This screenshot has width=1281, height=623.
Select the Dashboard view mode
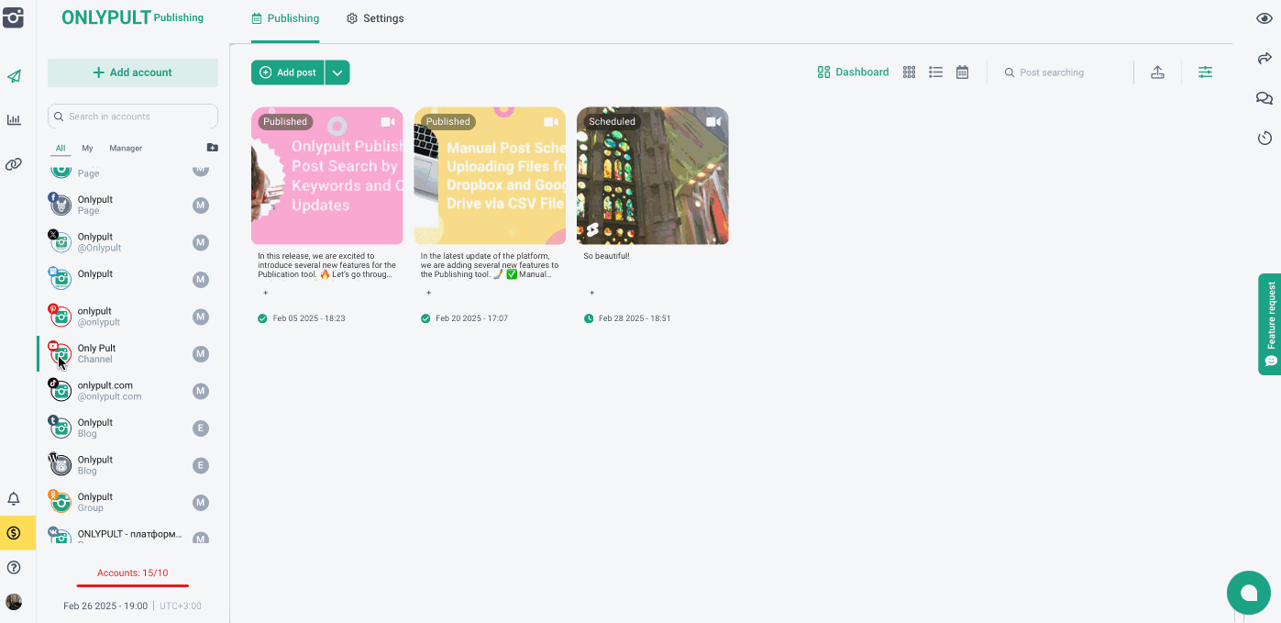tap(853, 72)
